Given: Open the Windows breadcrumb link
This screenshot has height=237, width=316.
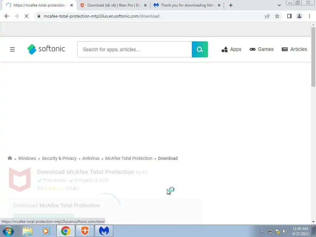Looking at the screenshot, I should point(27,158).
